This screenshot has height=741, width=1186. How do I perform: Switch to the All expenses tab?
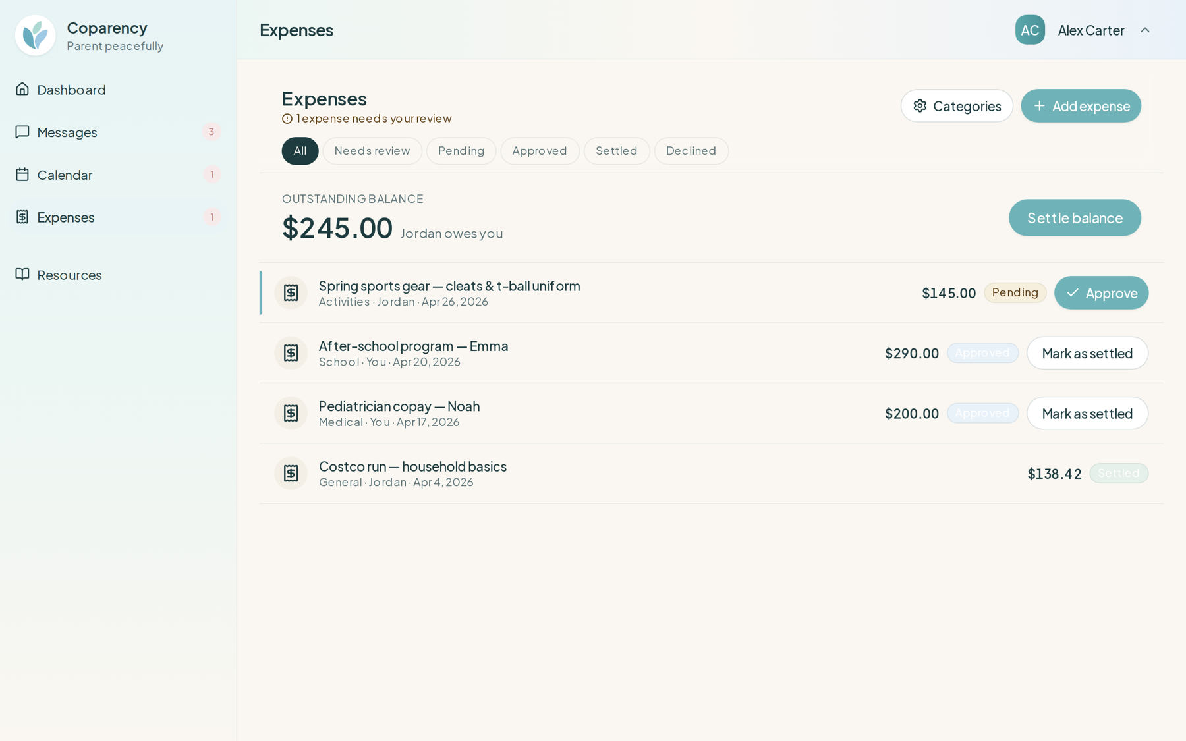click(300, 151)
